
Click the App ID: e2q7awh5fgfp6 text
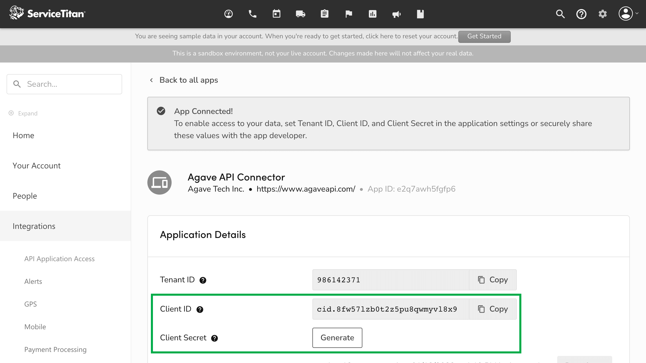click(412, 189)
